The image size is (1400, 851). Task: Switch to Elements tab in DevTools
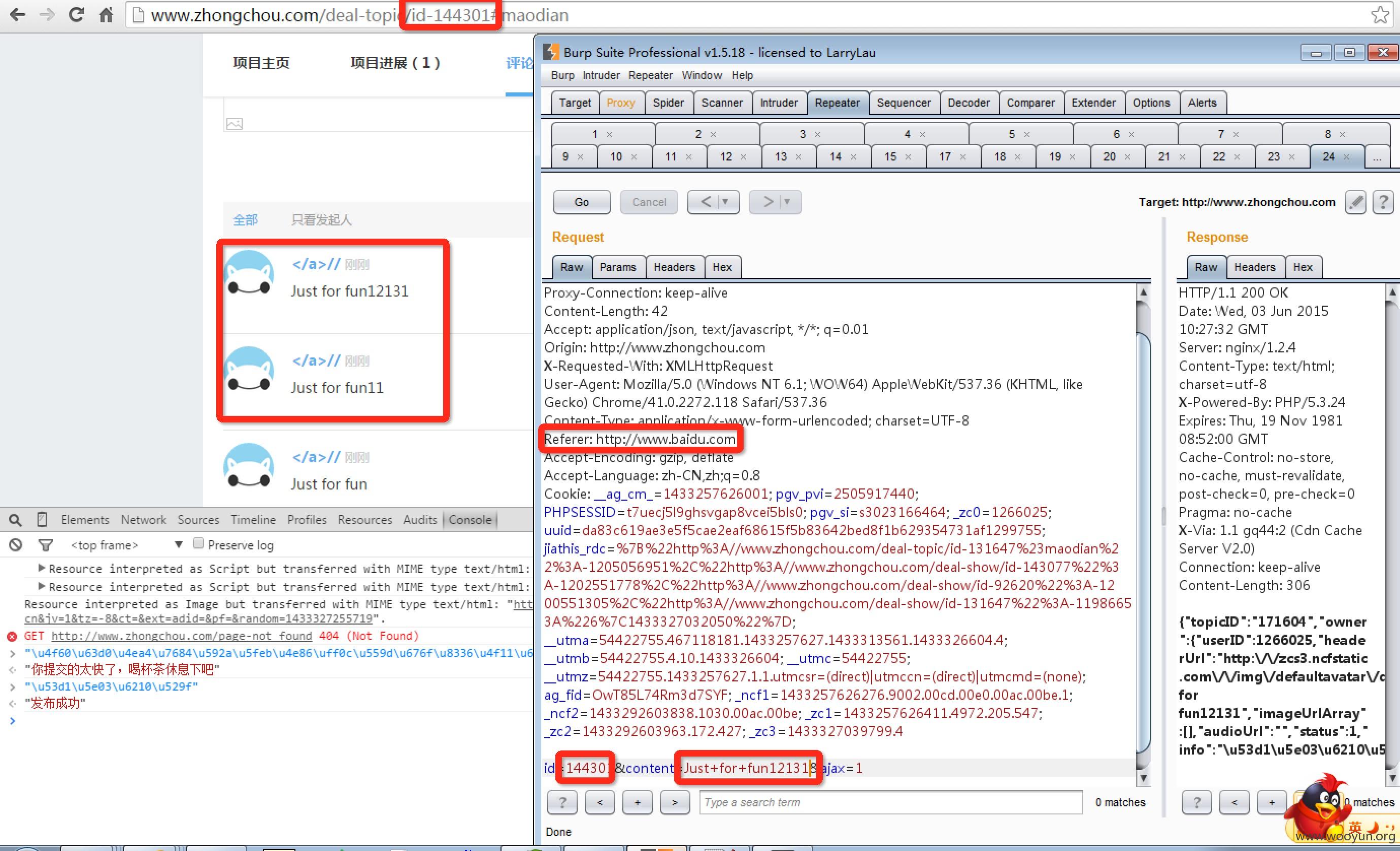[x=85, y=519]
